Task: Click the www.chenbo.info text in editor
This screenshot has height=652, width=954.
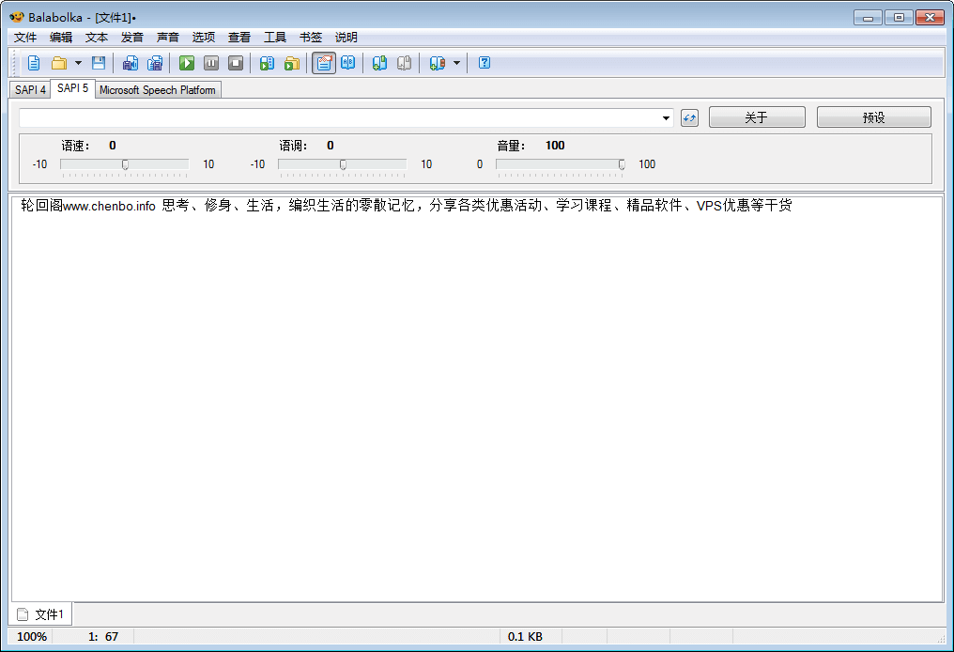Action: click(110, 206)
